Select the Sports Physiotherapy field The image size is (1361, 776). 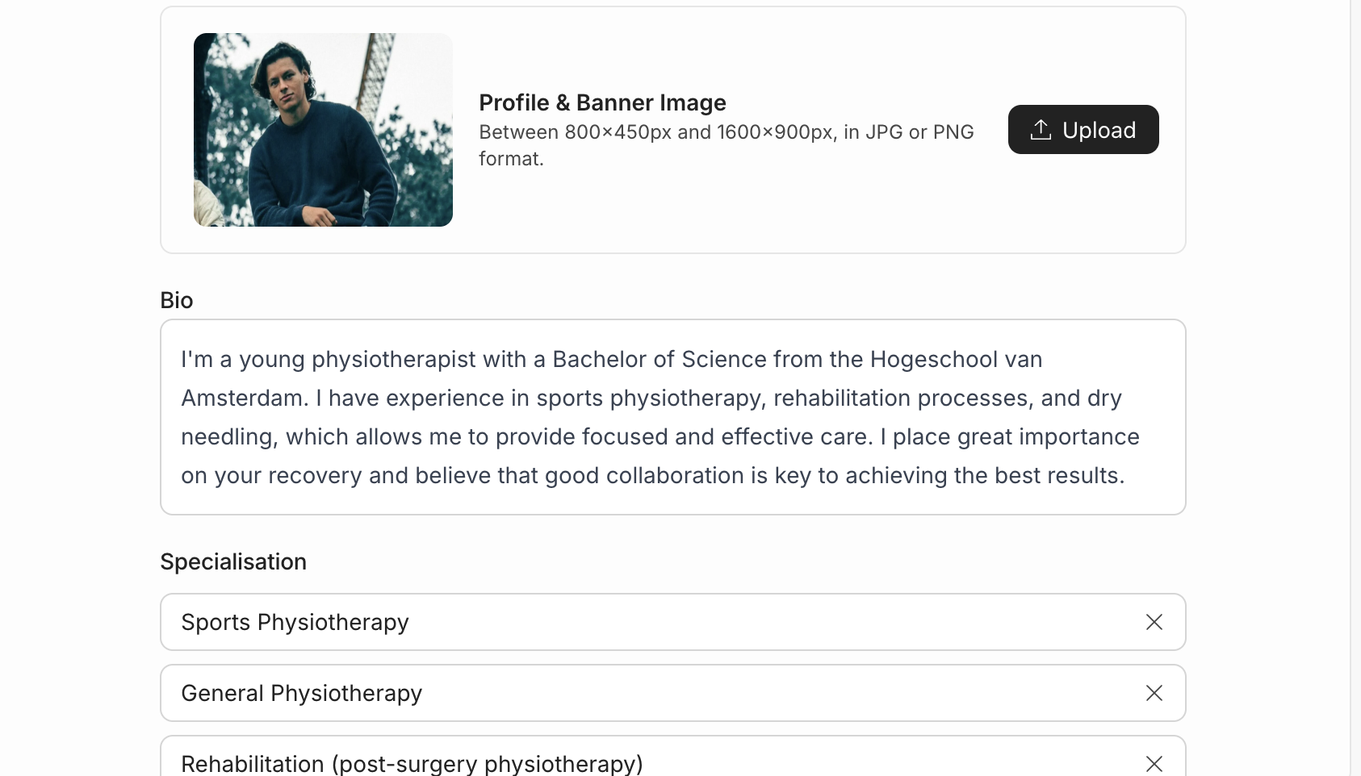click(673, 622)
